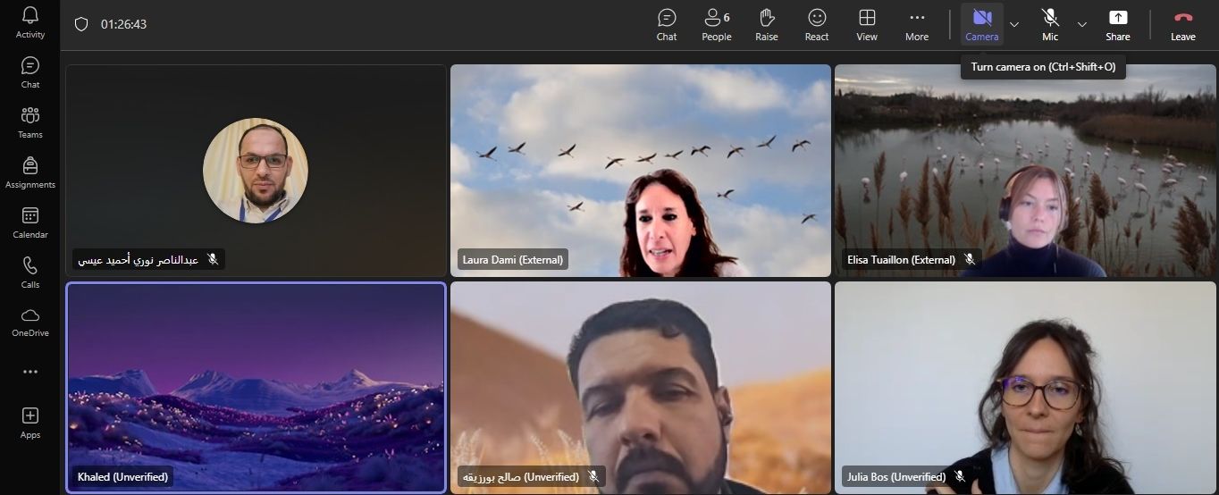1219x495 pixels.
Task: Open Assignments in left sidebar
Action: pos(30,172)
